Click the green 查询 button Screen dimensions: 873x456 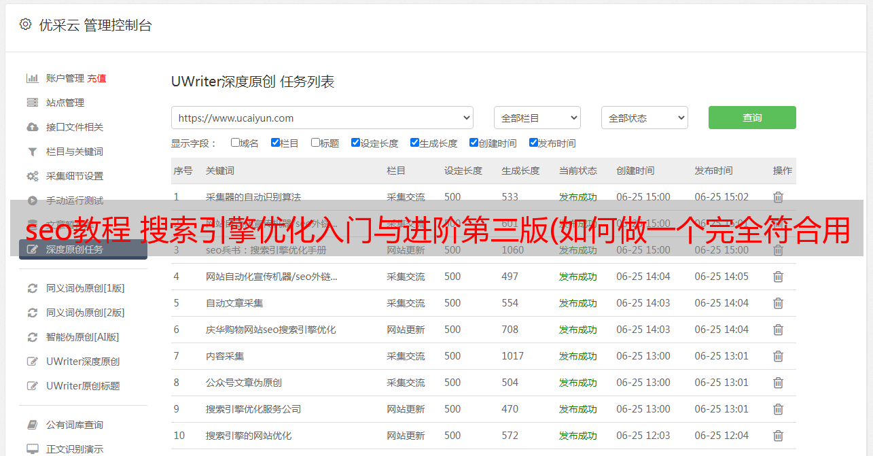tap(752, 118)
